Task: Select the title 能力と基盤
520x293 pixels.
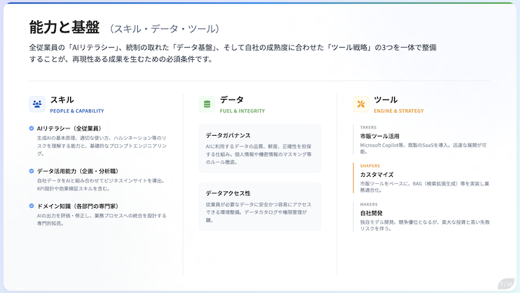Action: click(x=64, y=27)
